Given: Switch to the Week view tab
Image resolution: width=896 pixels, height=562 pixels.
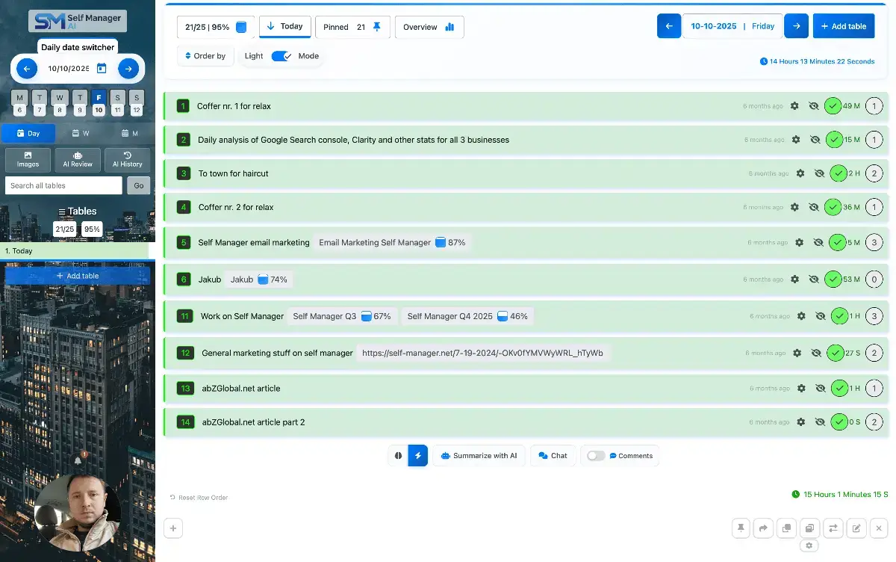Looking at the screenshot, I should (78, 132).
